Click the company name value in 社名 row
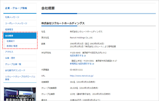Viewport: 159px width, 101px height. point(86,32)
